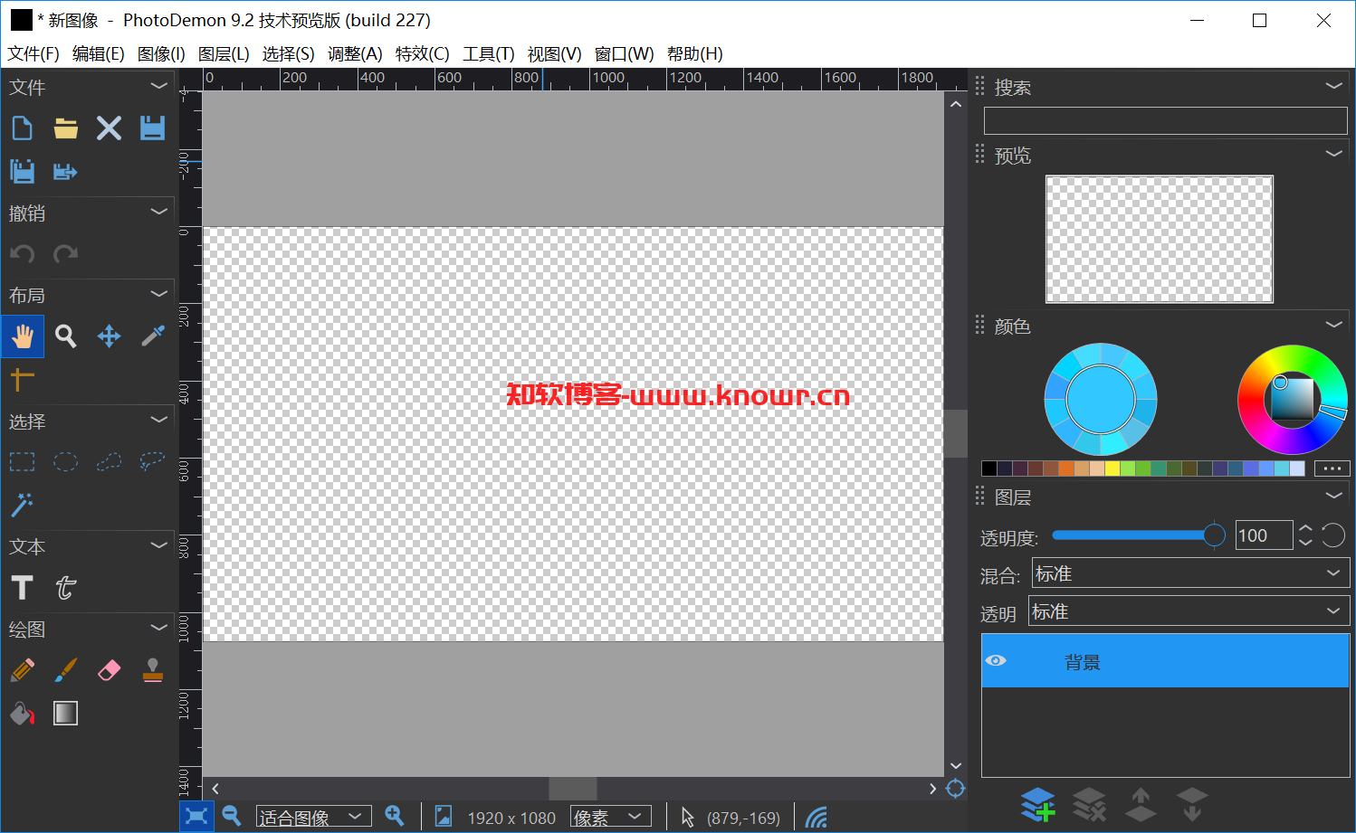
Task: Open the 文件(F) menu
Action: point(33,54)
